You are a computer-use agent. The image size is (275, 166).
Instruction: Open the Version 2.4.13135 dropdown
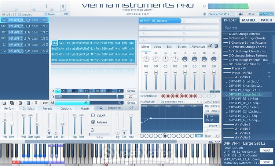[222, 14]
